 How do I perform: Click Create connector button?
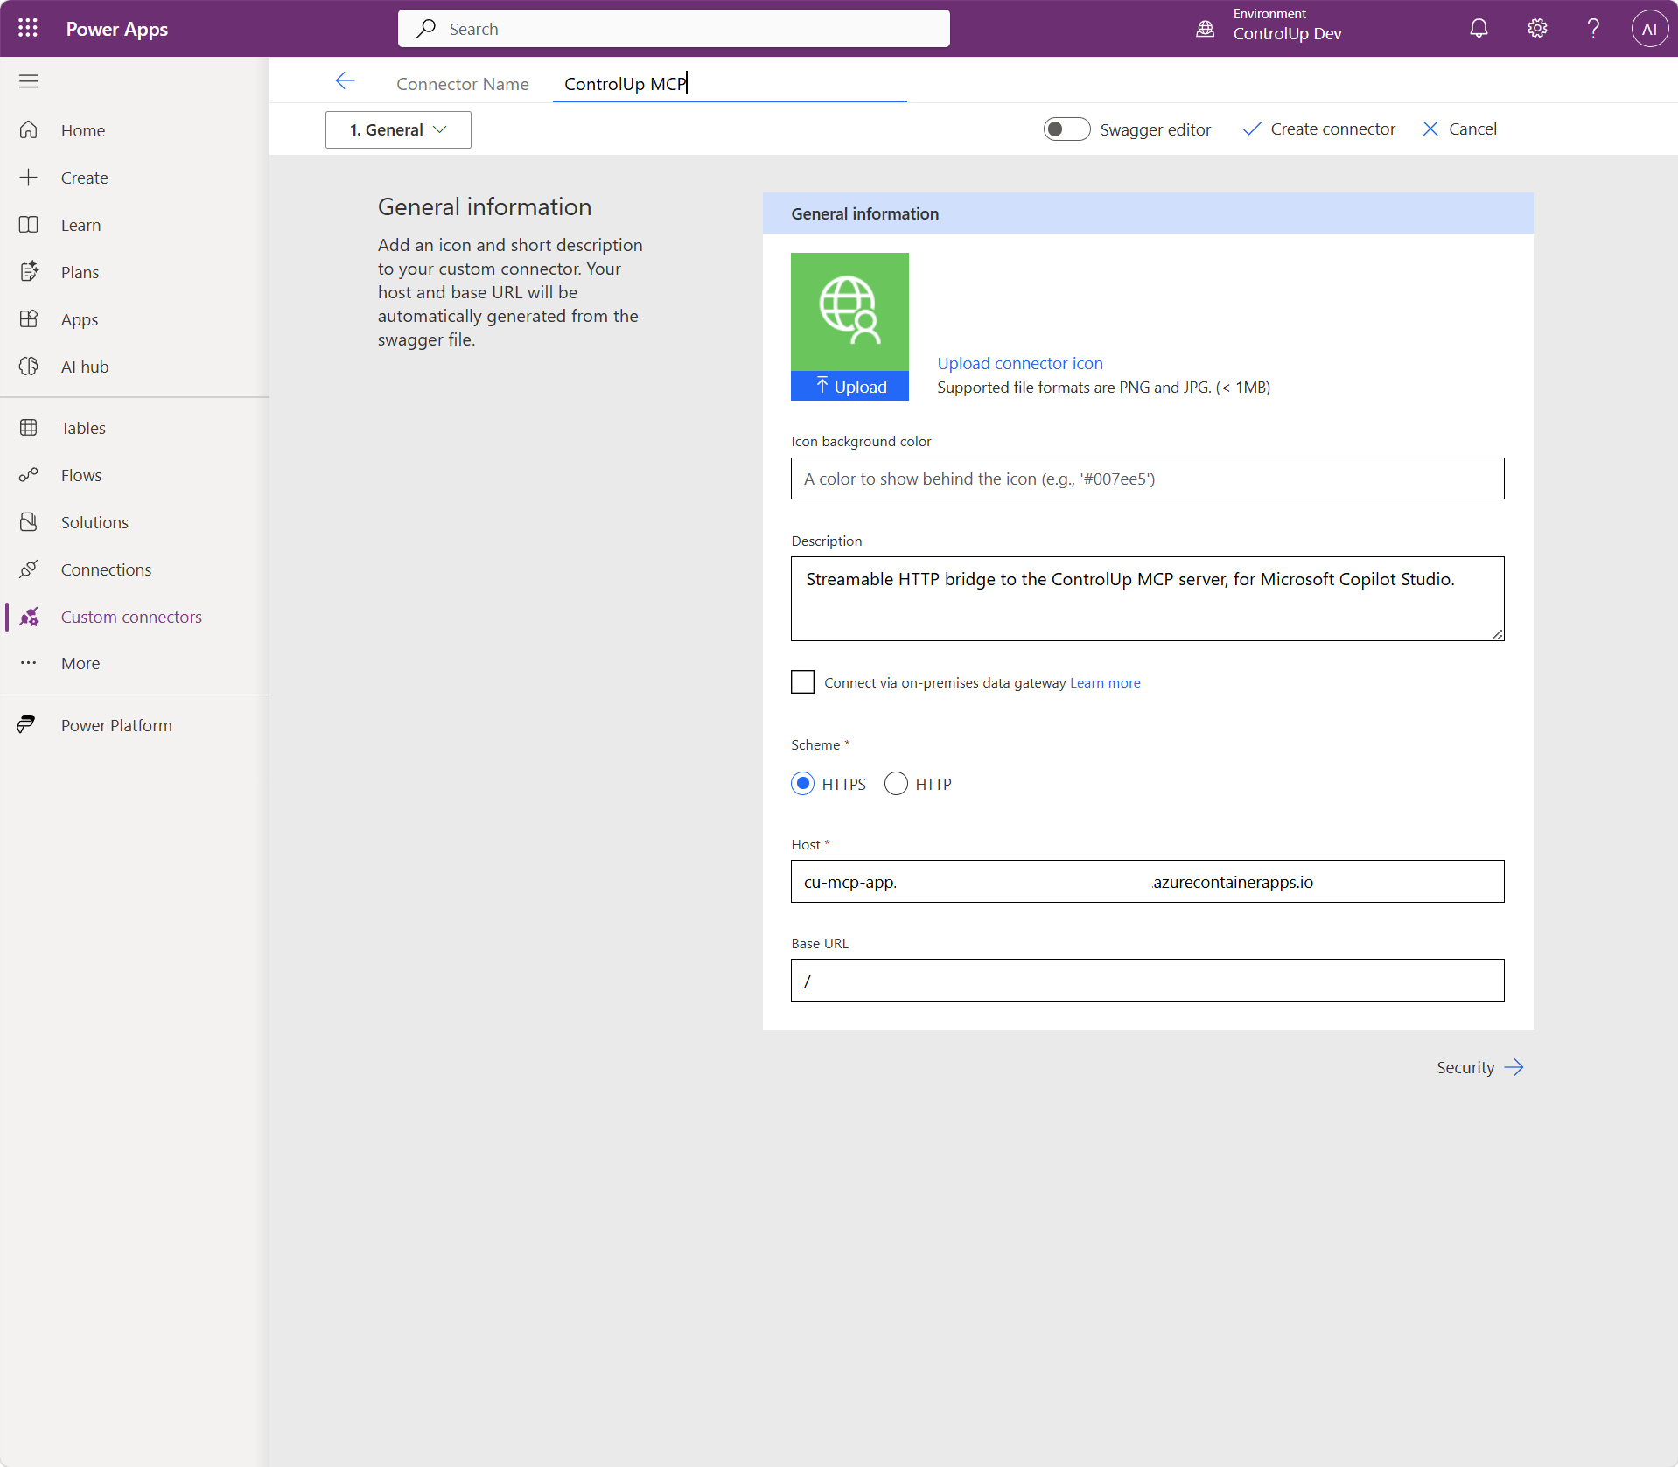(x=1318, y=129)
